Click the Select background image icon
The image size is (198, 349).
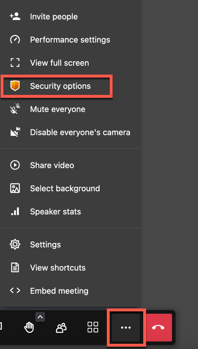(x=15, y=188)
